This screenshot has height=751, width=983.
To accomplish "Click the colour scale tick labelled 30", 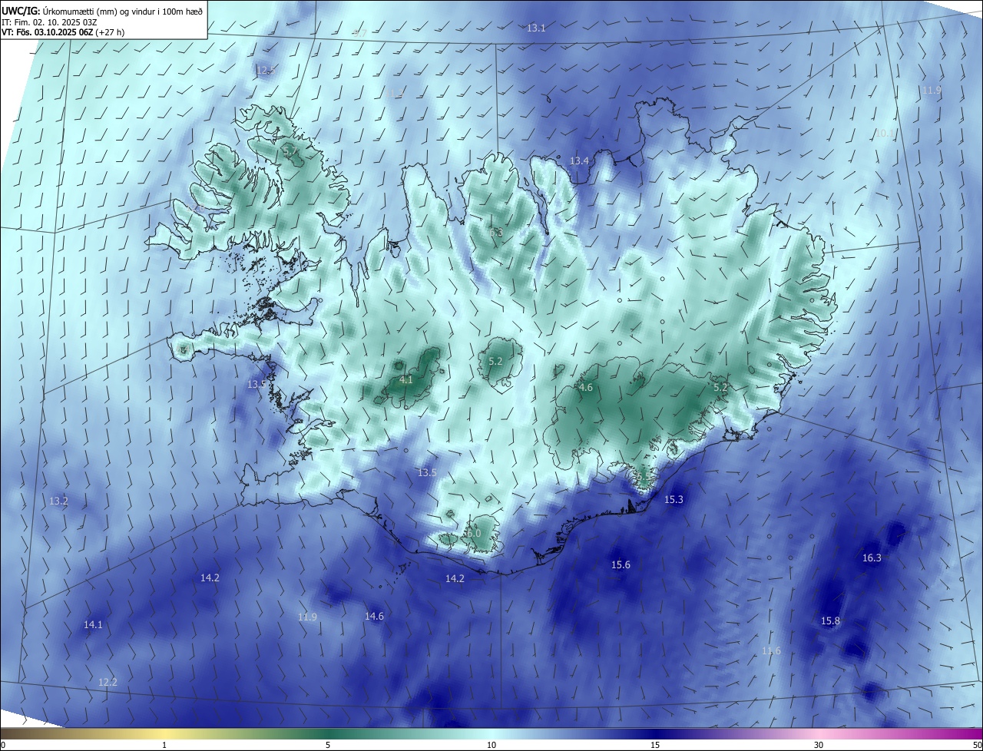I will (819, 745).
